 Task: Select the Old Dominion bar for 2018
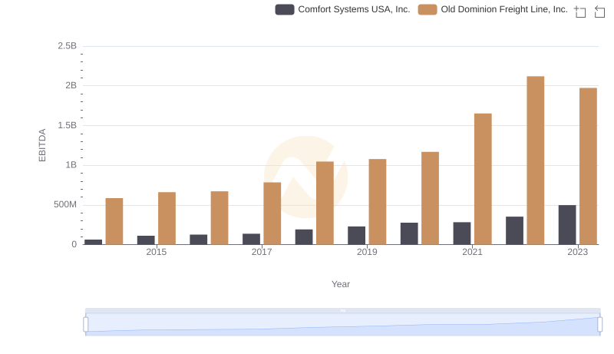[x=325, y=203]
